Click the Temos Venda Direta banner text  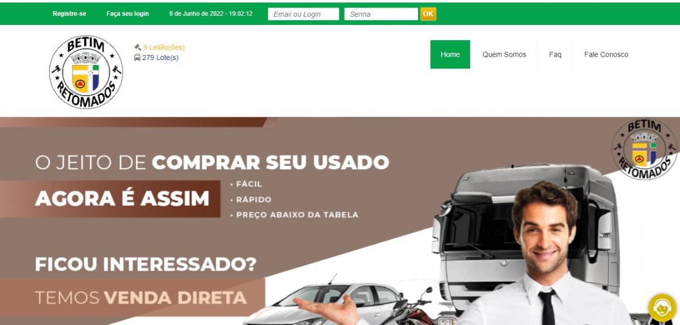[x=141, y=297]
